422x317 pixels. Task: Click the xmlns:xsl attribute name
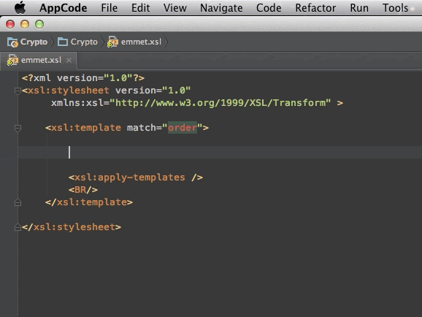77,103
